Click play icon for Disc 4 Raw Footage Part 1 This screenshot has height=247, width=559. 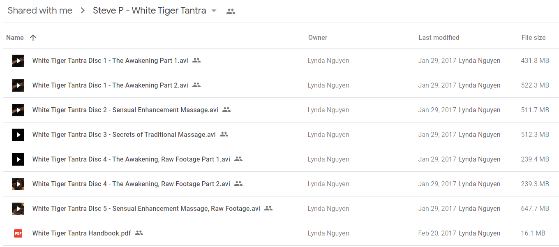point(18,159)
